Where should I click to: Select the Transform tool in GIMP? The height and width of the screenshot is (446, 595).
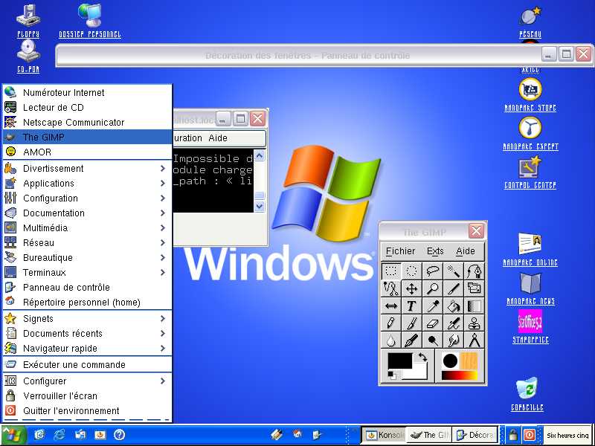point(474,288)
